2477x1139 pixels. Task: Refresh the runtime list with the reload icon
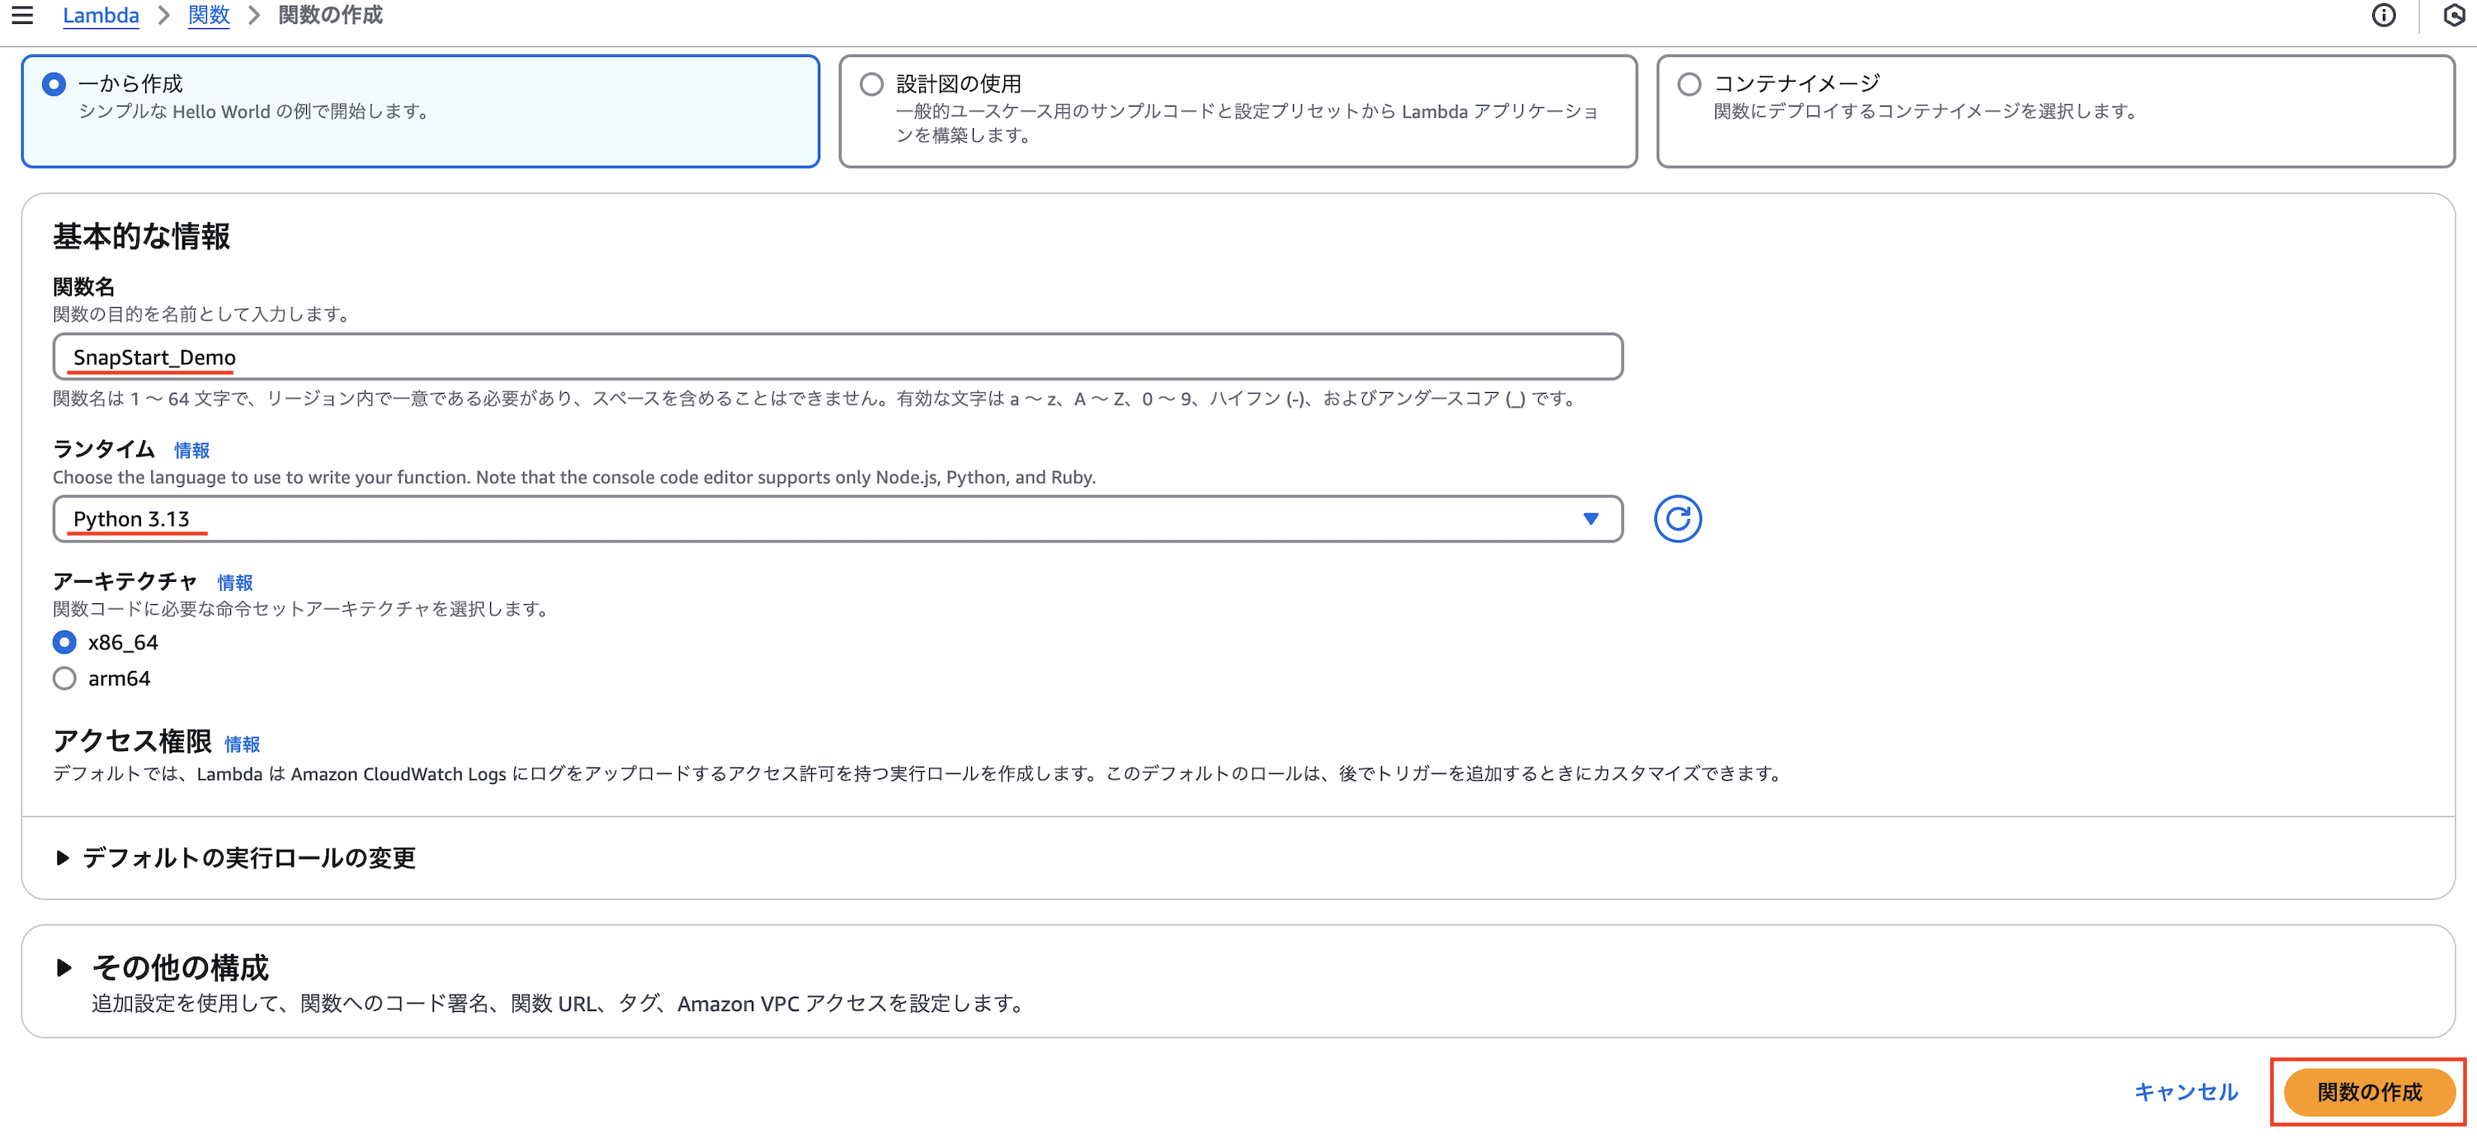click(1678, 518)
